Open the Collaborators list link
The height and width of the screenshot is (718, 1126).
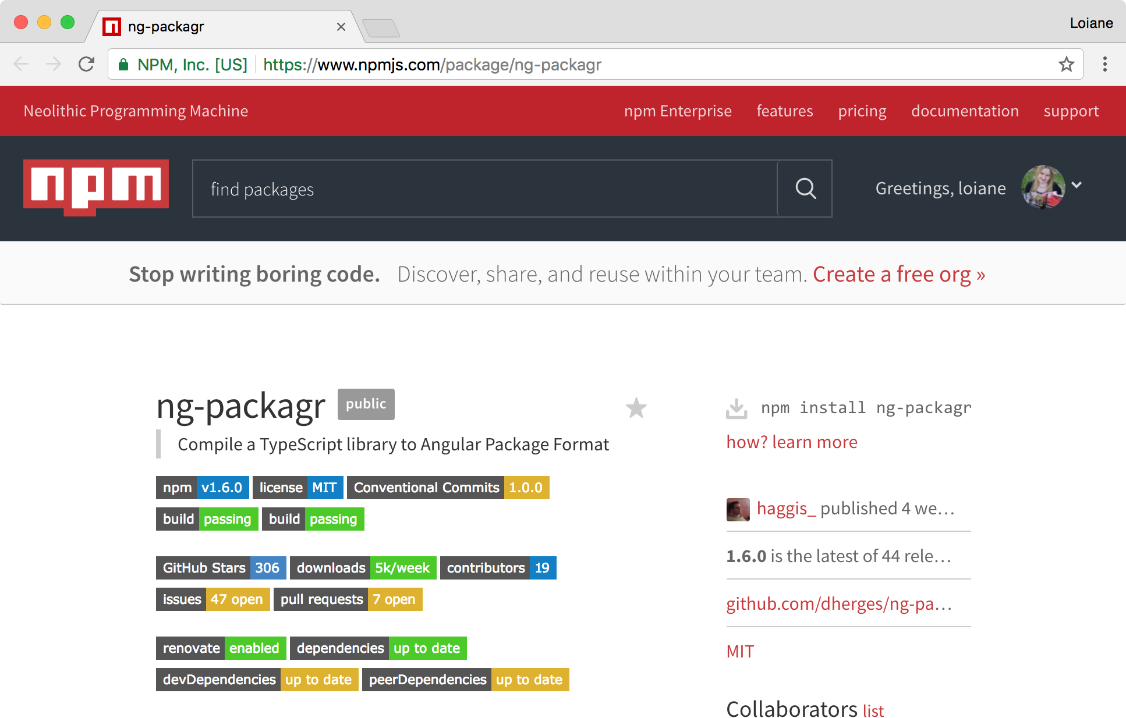(873, 710)
